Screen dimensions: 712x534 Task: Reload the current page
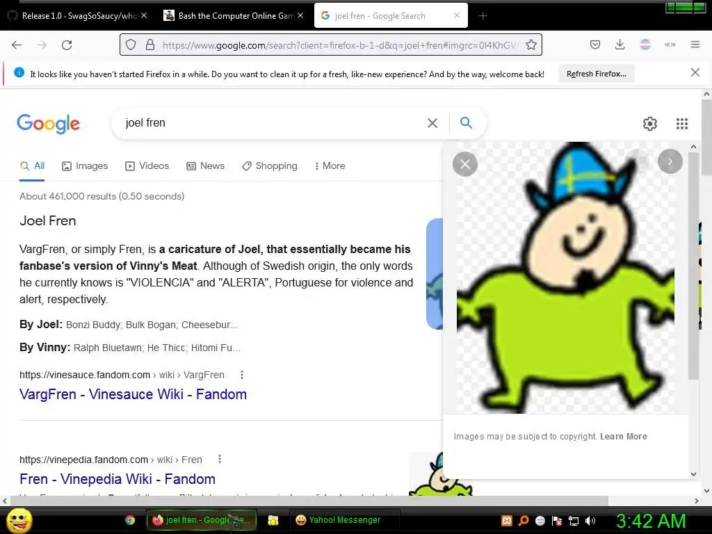point(67,45)
